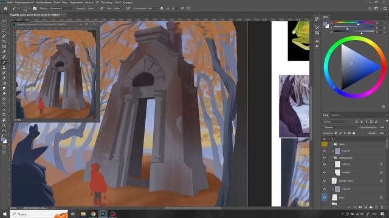The width and height of the screenshot is (389, 218).
Task: Click the Share icon at top right
Action: pyautogui.click(x=385, y=8)
